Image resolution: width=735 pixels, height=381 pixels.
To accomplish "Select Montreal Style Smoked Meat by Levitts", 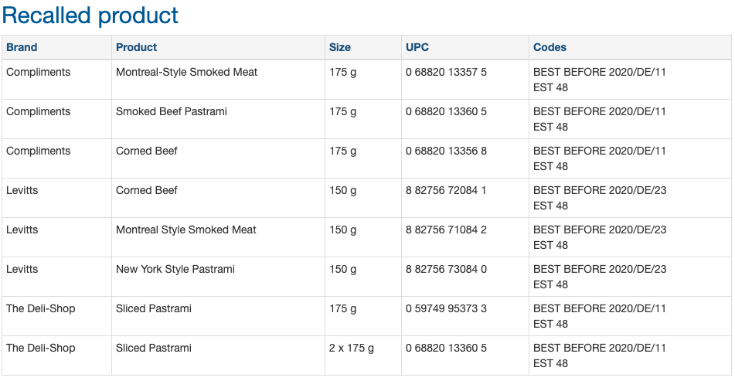I will [186, 230].
